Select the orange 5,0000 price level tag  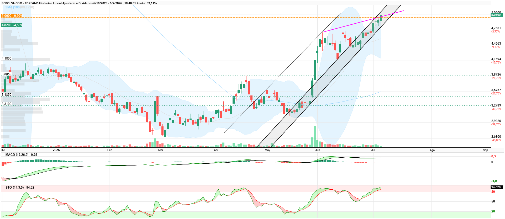pyautogui.click(x=12, y=16)
